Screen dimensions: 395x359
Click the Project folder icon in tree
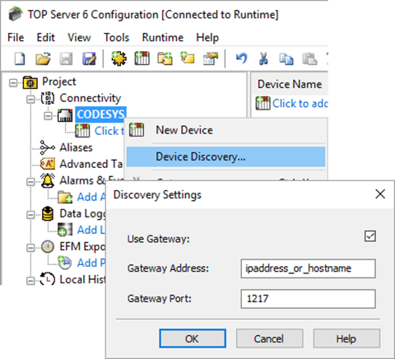point(30,82)
